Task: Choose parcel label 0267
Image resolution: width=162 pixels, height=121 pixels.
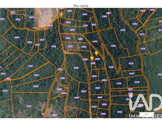Action: 42,40
